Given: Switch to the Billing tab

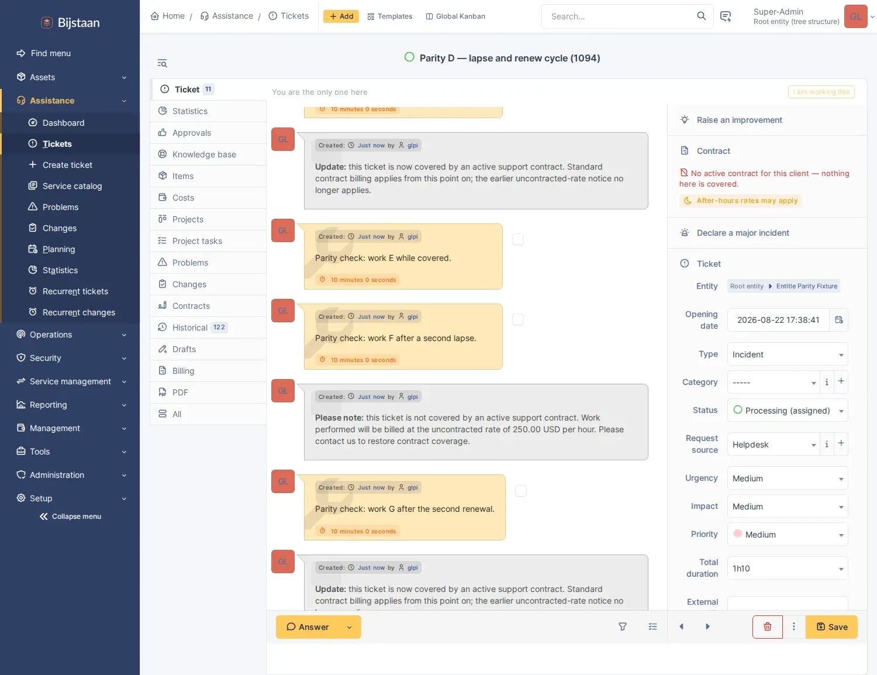Looking at the screenshot, I should click(209, 371).
